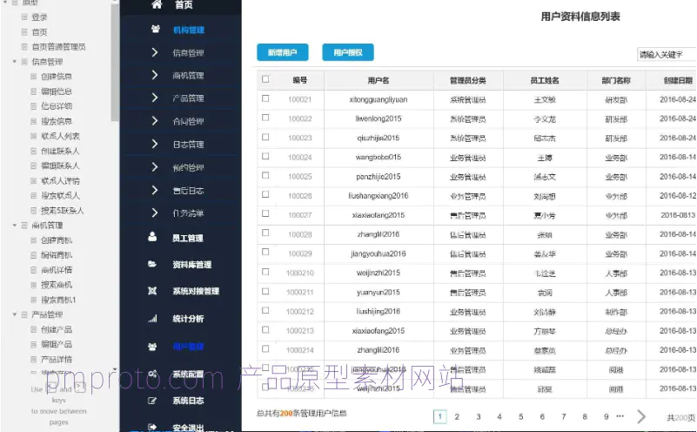Click the bar chart icon for 统计分析
This screenshot has height=432, width=697.
point(153,319)
